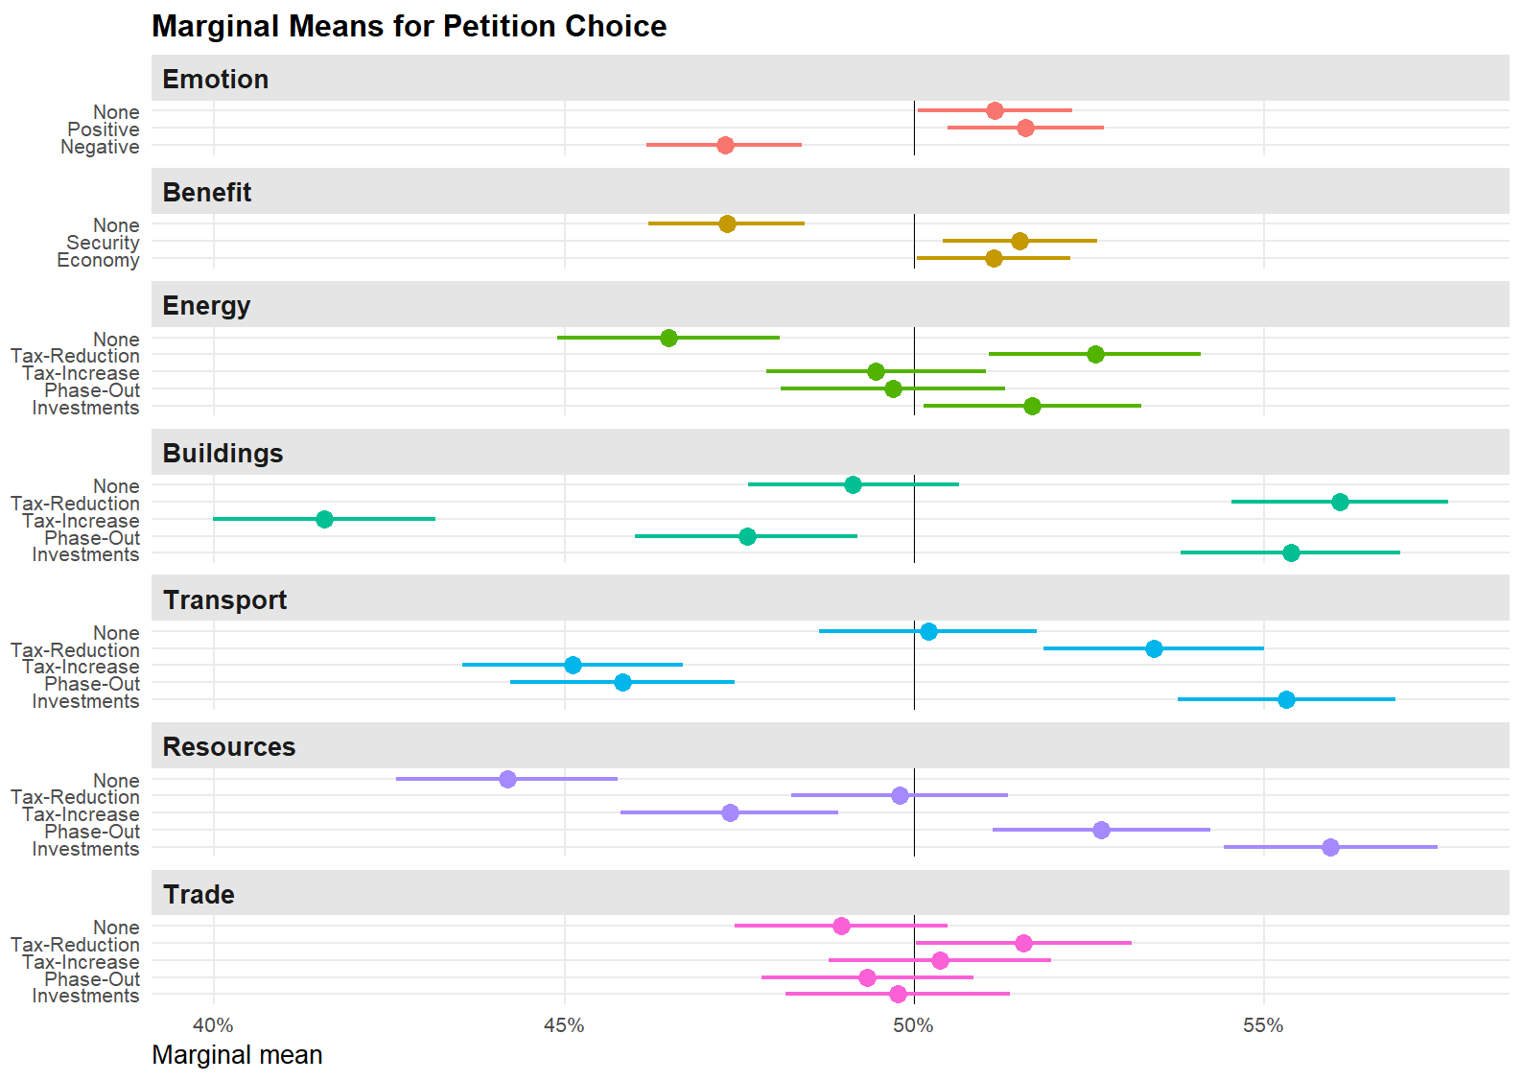Image resolution: width=1523 pixels, height=1081 pixels.
Task: Select the Trade Tax-Reduction data point
Action: (1023, 943)
